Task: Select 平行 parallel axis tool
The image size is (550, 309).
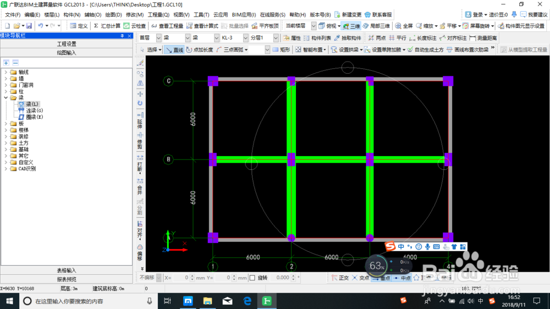Action: pos(398,38)
